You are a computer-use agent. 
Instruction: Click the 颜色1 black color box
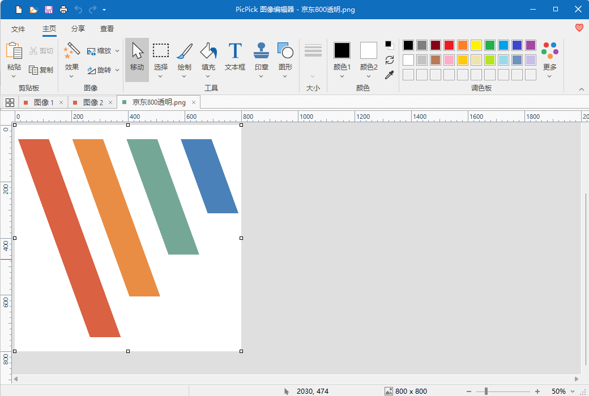(x=342, y=50)
